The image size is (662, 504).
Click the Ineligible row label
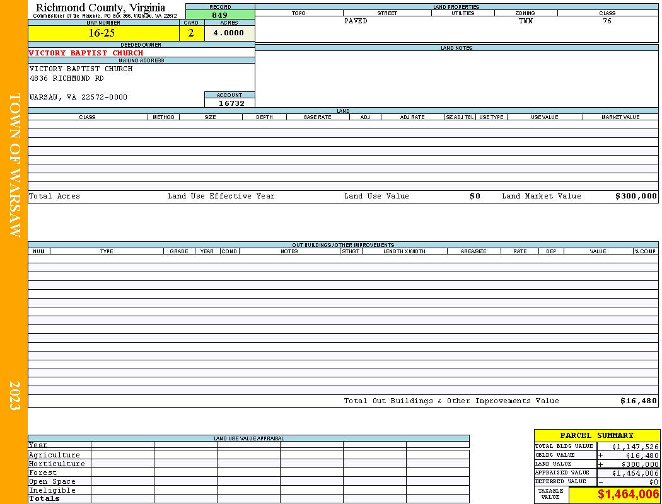[52, 491]
